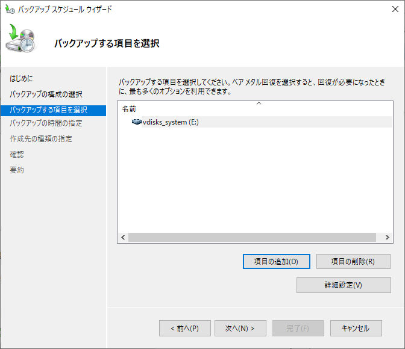Click the 項目の削除(R) button
The width and height of the screenshot is (405, 349).
353,262
